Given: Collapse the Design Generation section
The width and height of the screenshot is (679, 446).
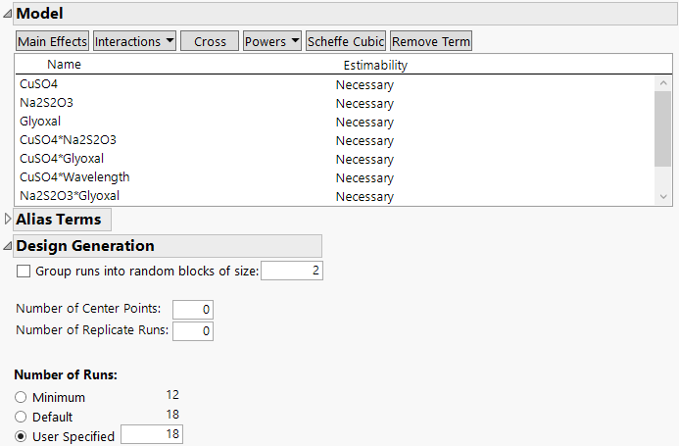Looking at the screenshot, I should [8, 246].
